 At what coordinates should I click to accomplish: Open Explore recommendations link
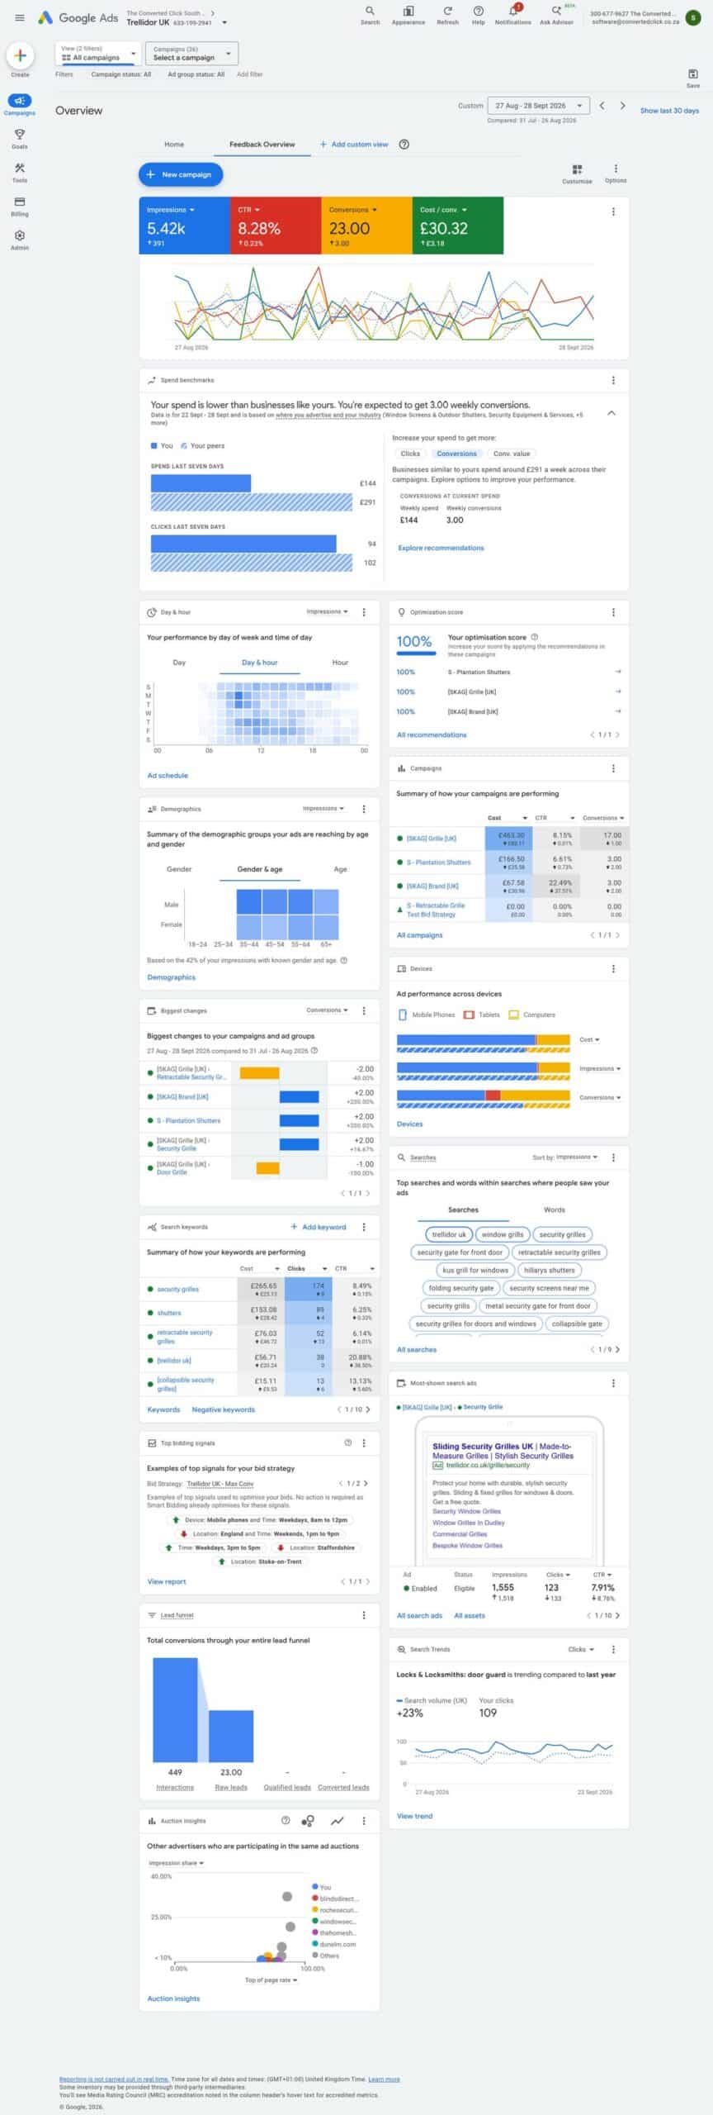pyautogui.click(x=441, y=548)
